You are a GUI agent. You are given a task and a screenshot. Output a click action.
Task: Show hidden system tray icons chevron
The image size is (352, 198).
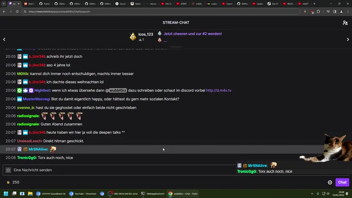tap(312, 193)
